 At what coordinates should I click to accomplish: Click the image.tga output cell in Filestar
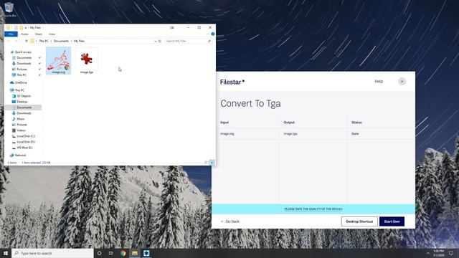tap(290, 134)
